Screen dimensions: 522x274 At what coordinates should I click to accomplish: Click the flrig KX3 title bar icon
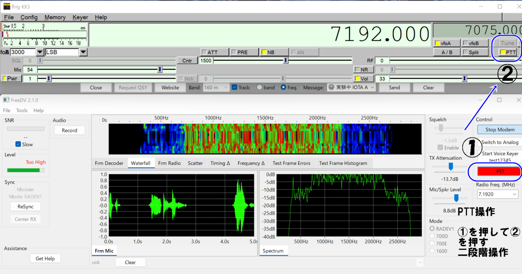(7, 7)
